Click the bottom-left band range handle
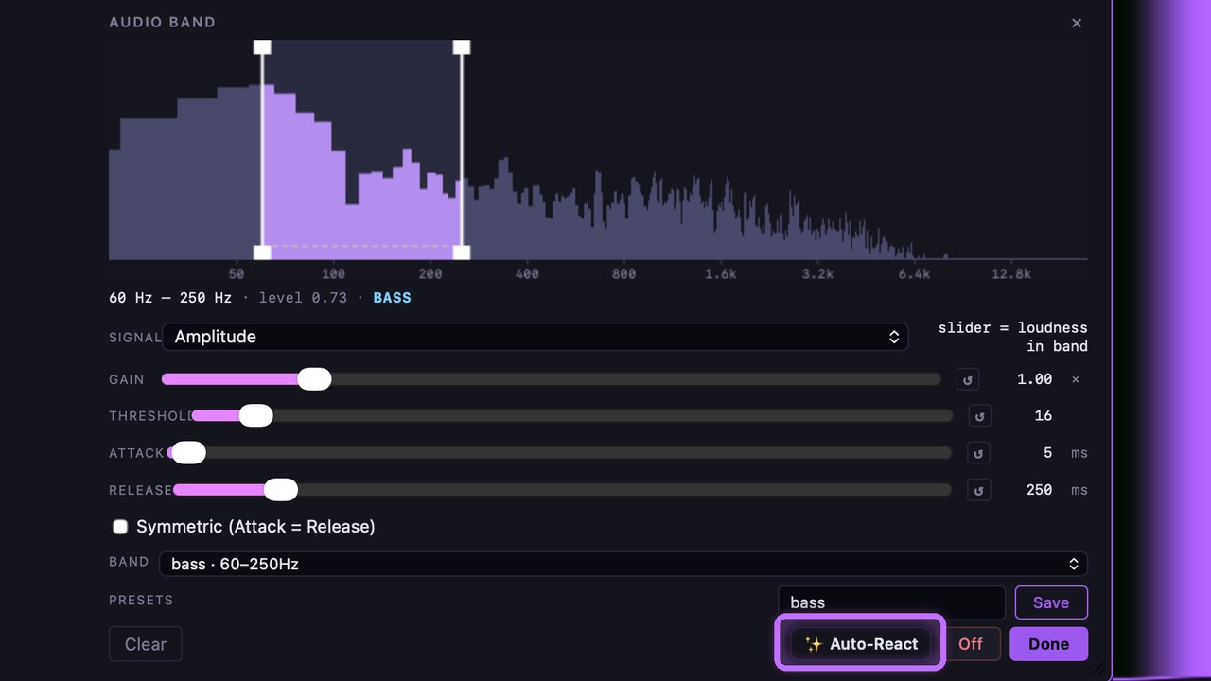This screenshot has width=1211, height=681. click(262, 252)
